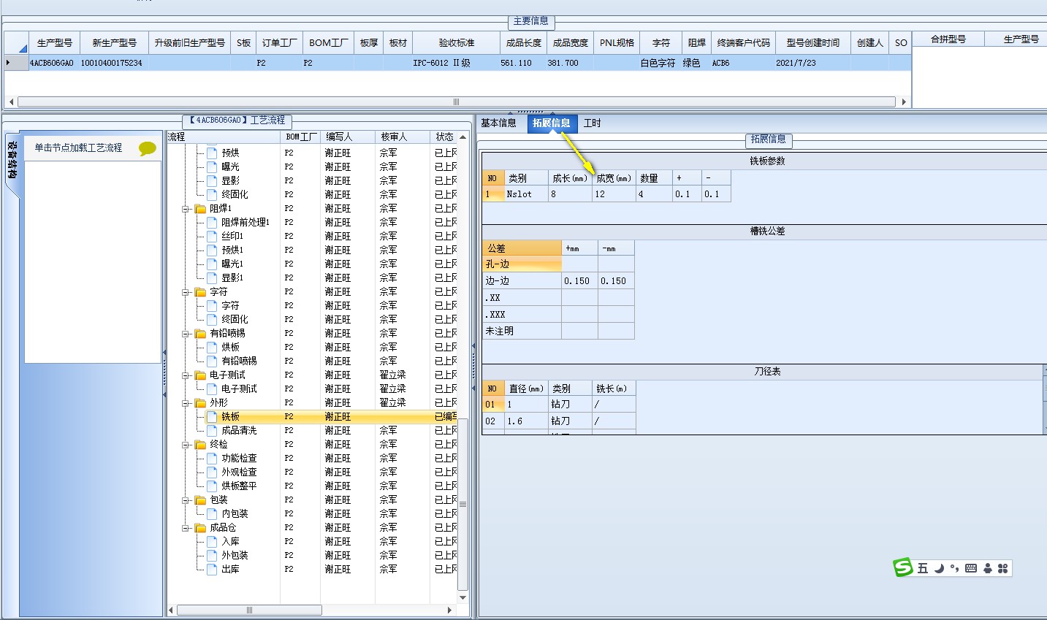Click the document icon beside 阻焊前处理1

click(x=212, y=223)
